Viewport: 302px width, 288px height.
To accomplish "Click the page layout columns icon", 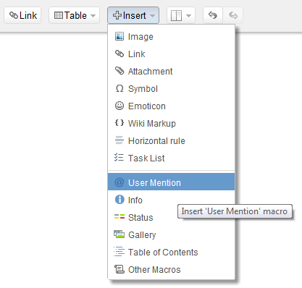I will point(176,16).
